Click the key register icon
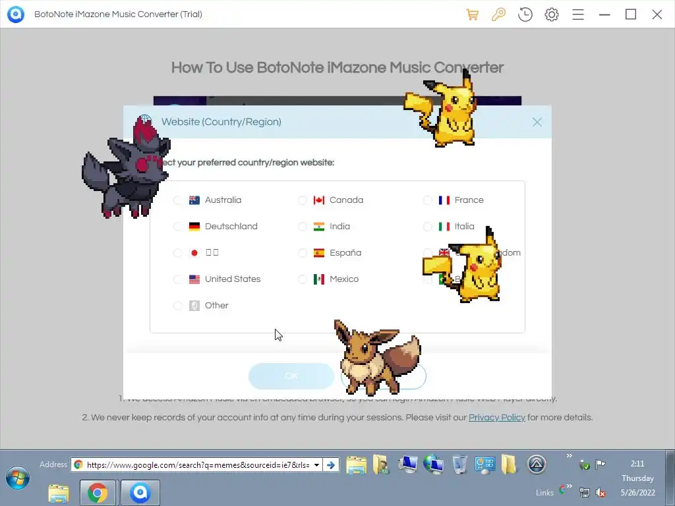675x506 pixels. click(x=498, y=14)
